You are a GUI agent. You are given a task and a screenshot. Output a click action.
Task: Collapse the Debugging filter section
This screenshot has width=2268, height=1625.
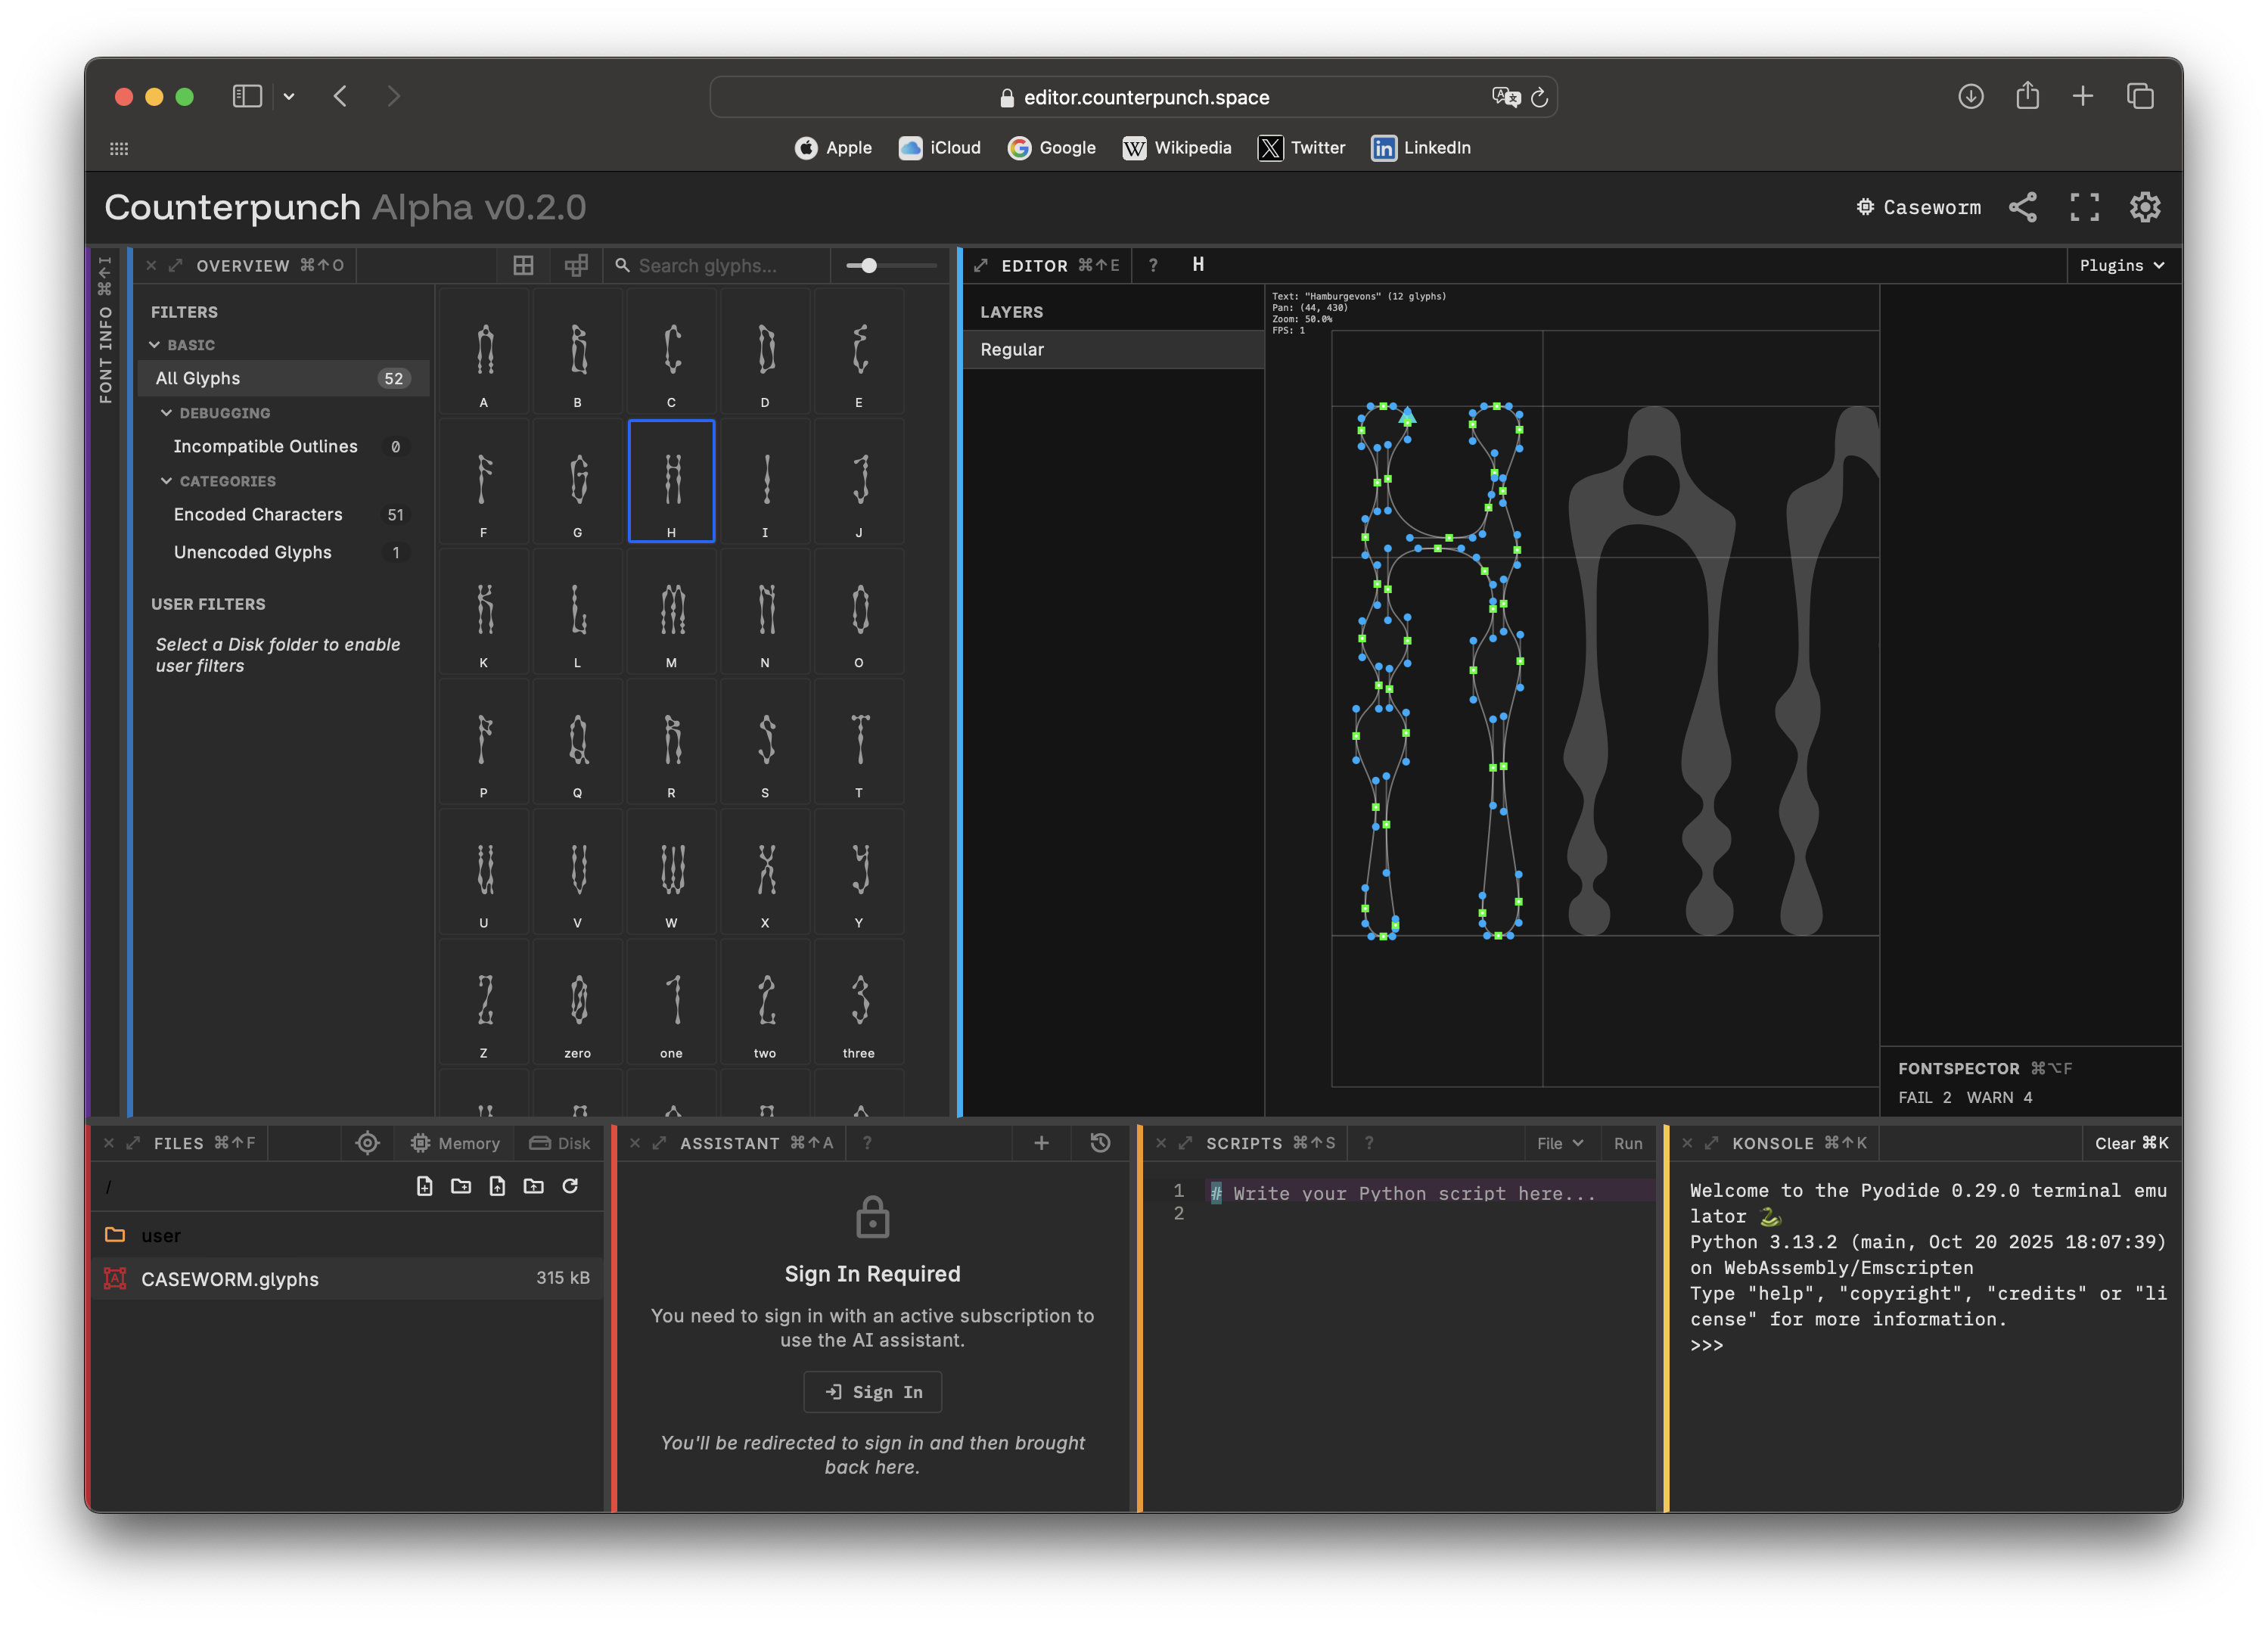point(167,413)
